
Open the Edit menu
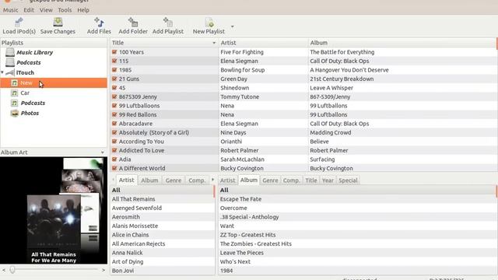pos(29,10)
